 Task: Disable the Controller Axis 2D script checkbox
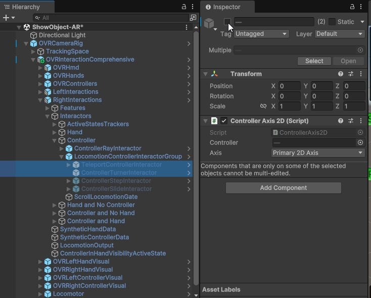tap(223, 121)
